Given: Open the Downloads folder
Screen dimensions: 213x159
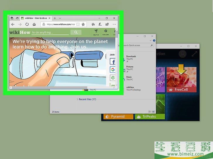Looking at the screenshot, I should (131, 59).
